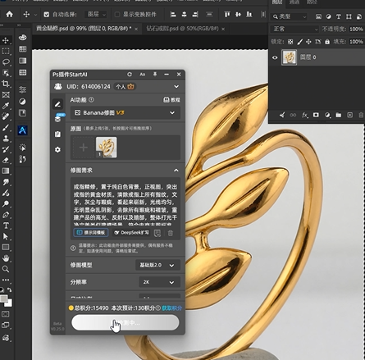Open the Adjustments half-circle panel icon

23,102
